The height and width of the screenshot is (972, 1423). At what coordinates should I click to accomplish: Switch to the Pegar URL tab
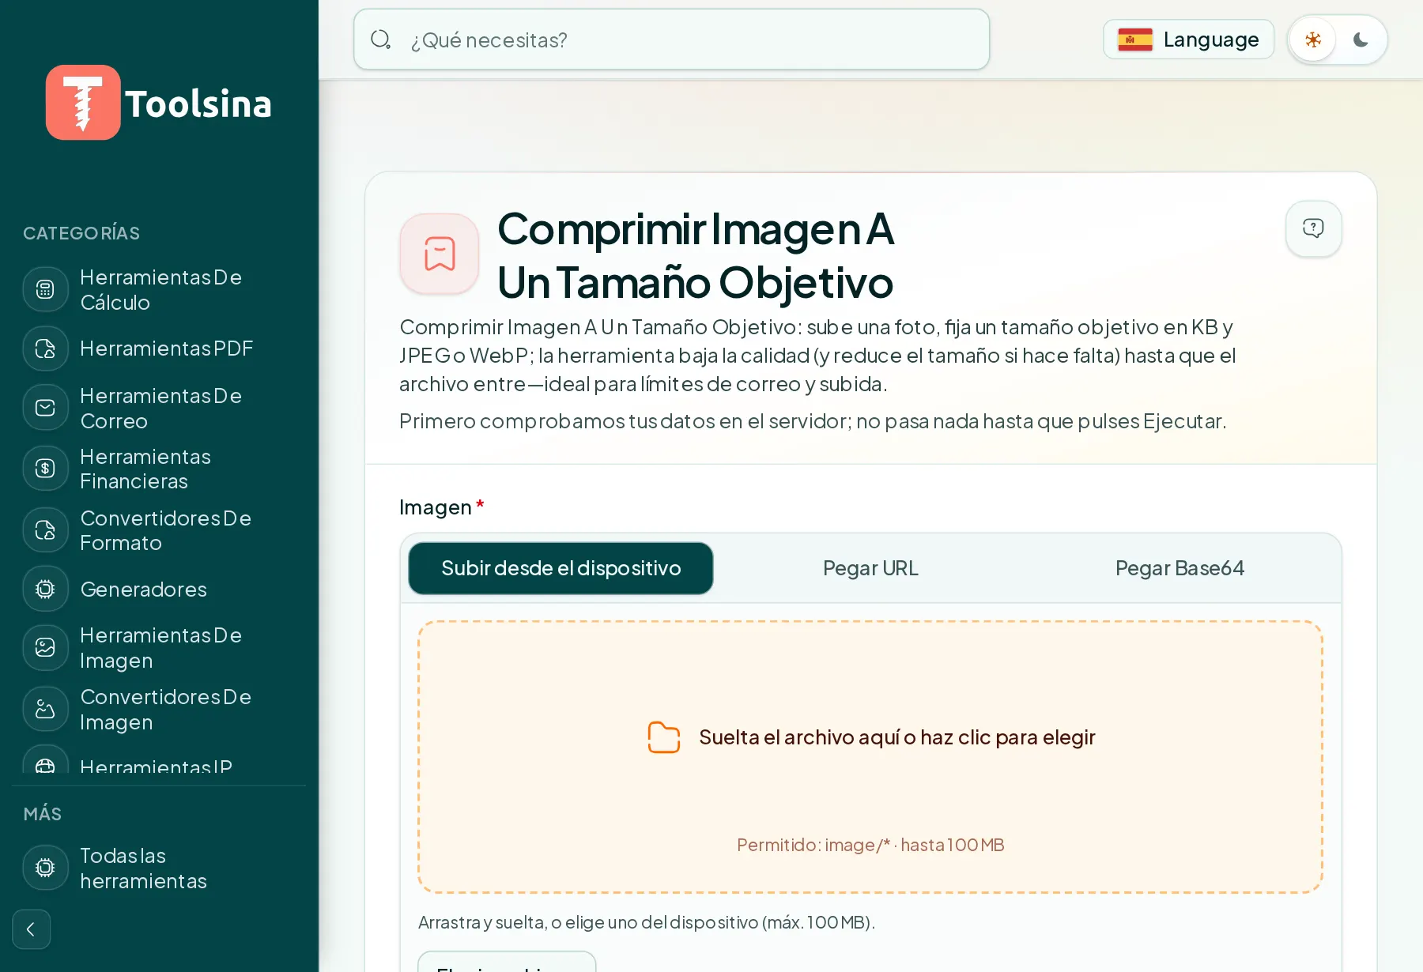(870, 568)
